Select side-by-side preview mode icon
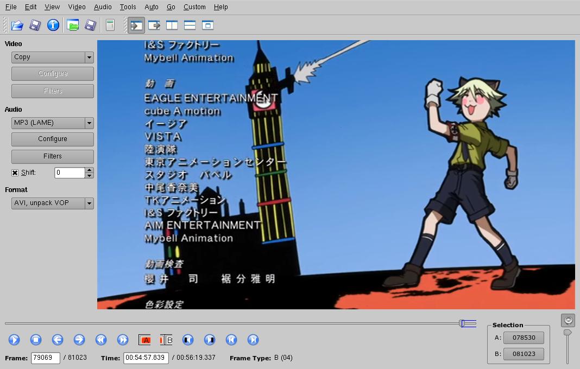 (172, 25)
